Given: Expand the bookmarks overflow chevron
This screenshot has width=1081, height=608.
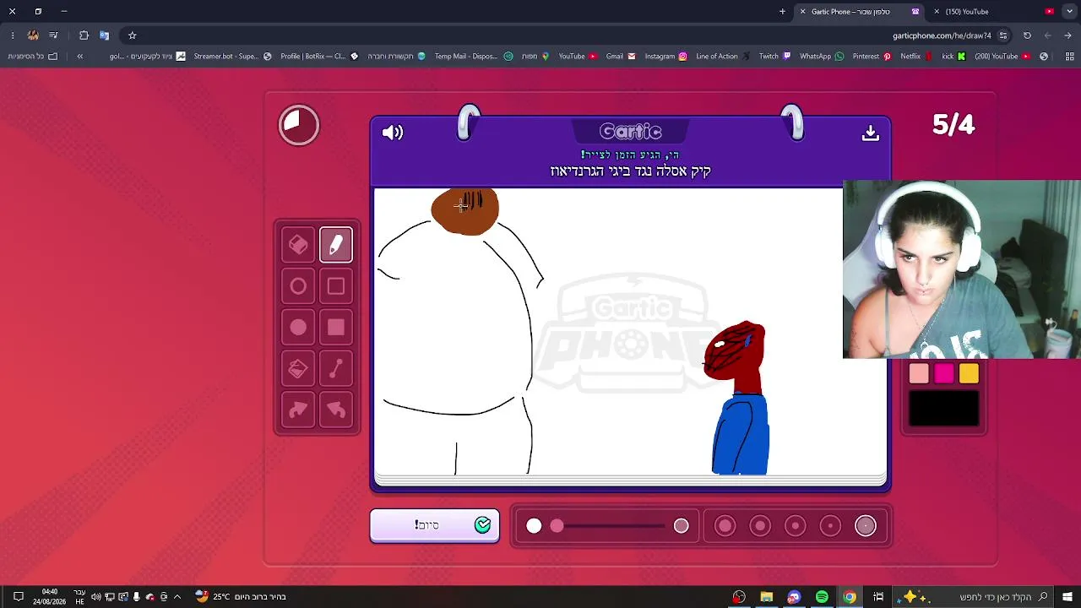Looking at the screenshot, I should coord(79,57).
